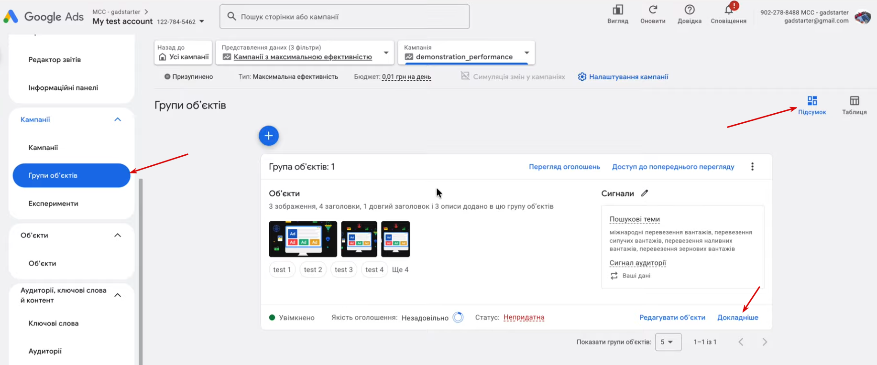Open the Notifications bell icon
Viewport: 877px width, 365px height.
click(728, 11)
